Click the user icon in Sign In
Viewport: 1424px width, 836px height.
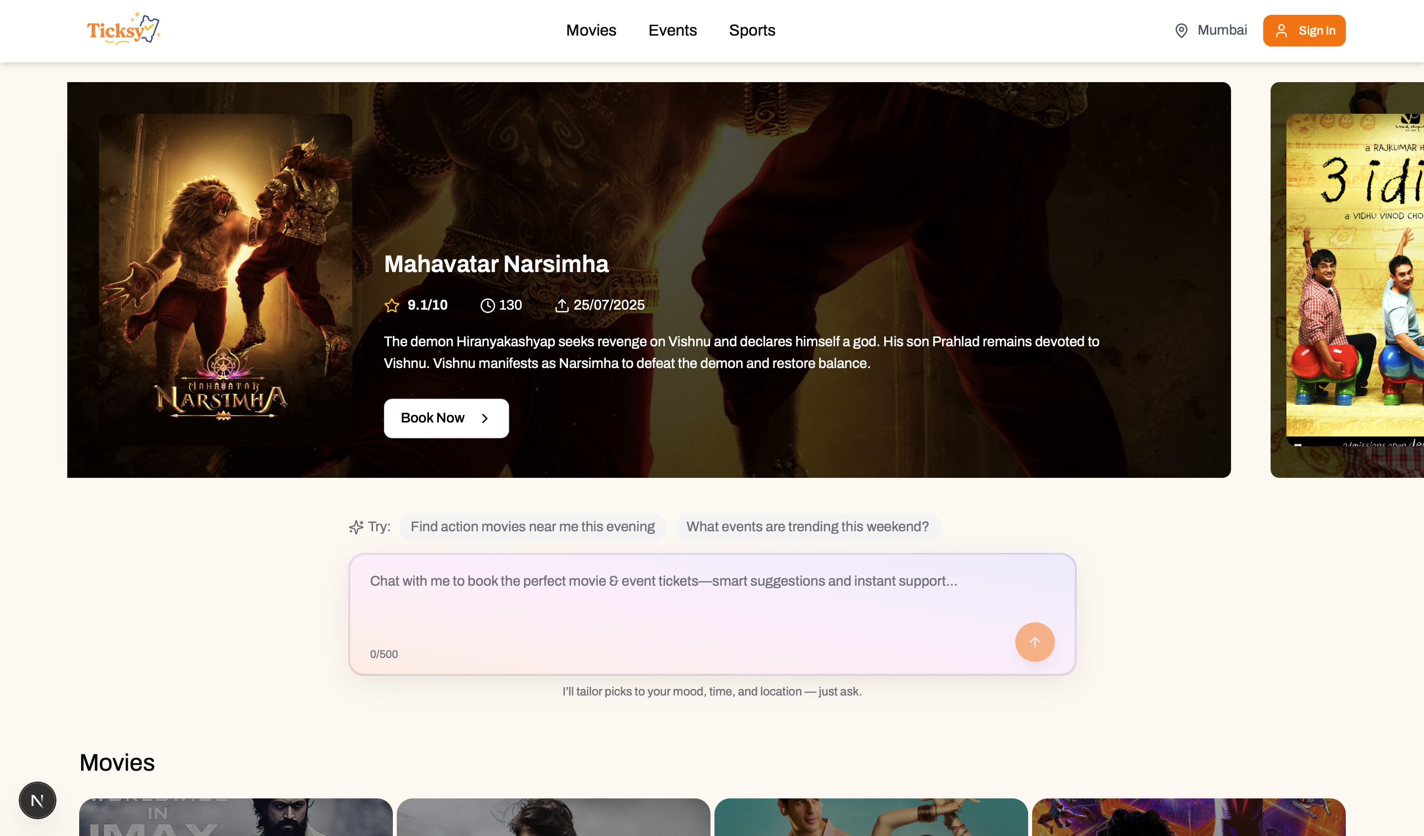point(1281,31)
